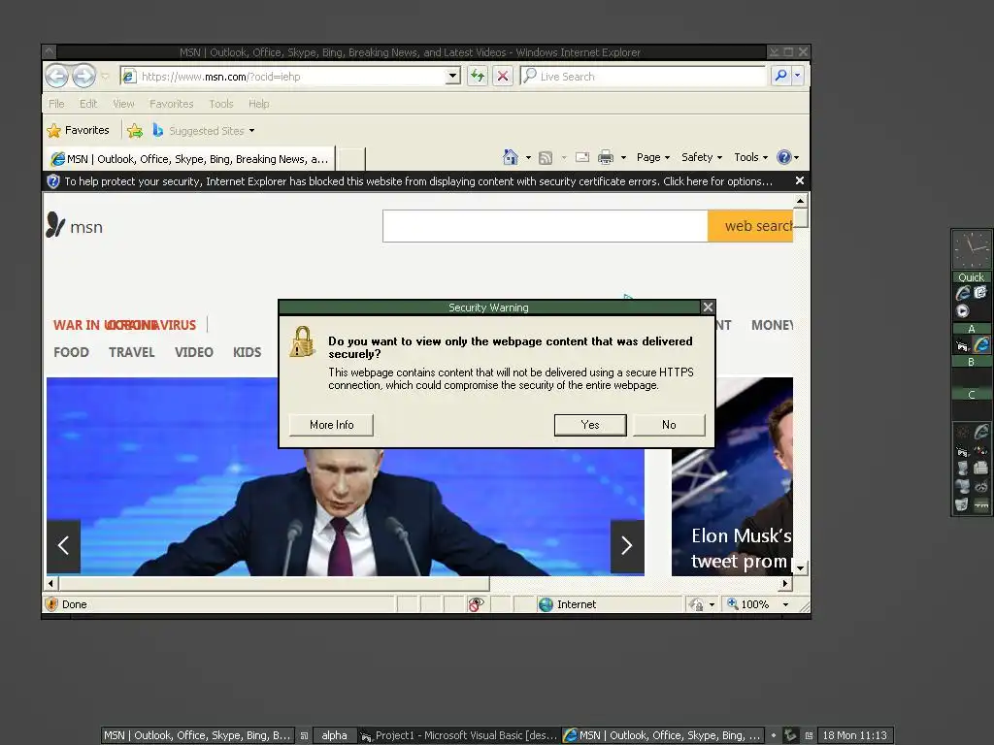Click the horizontal scrollbar thumb
The width and height of the screenshot is (994, 745).
274,583
